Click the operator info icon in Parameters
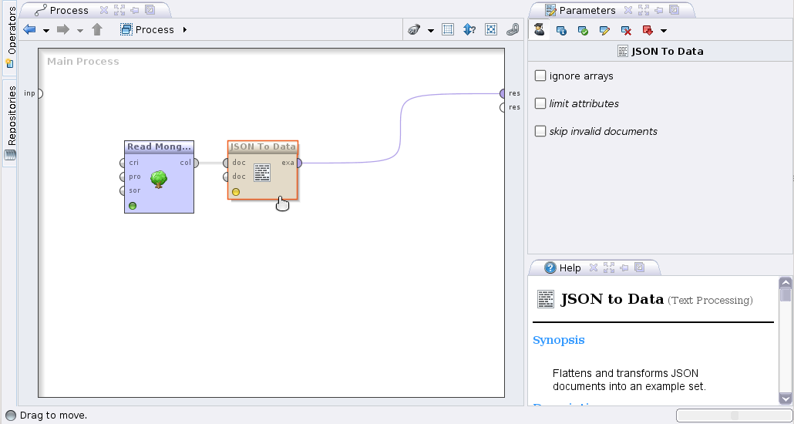794x424 pixels. (561, 31)
